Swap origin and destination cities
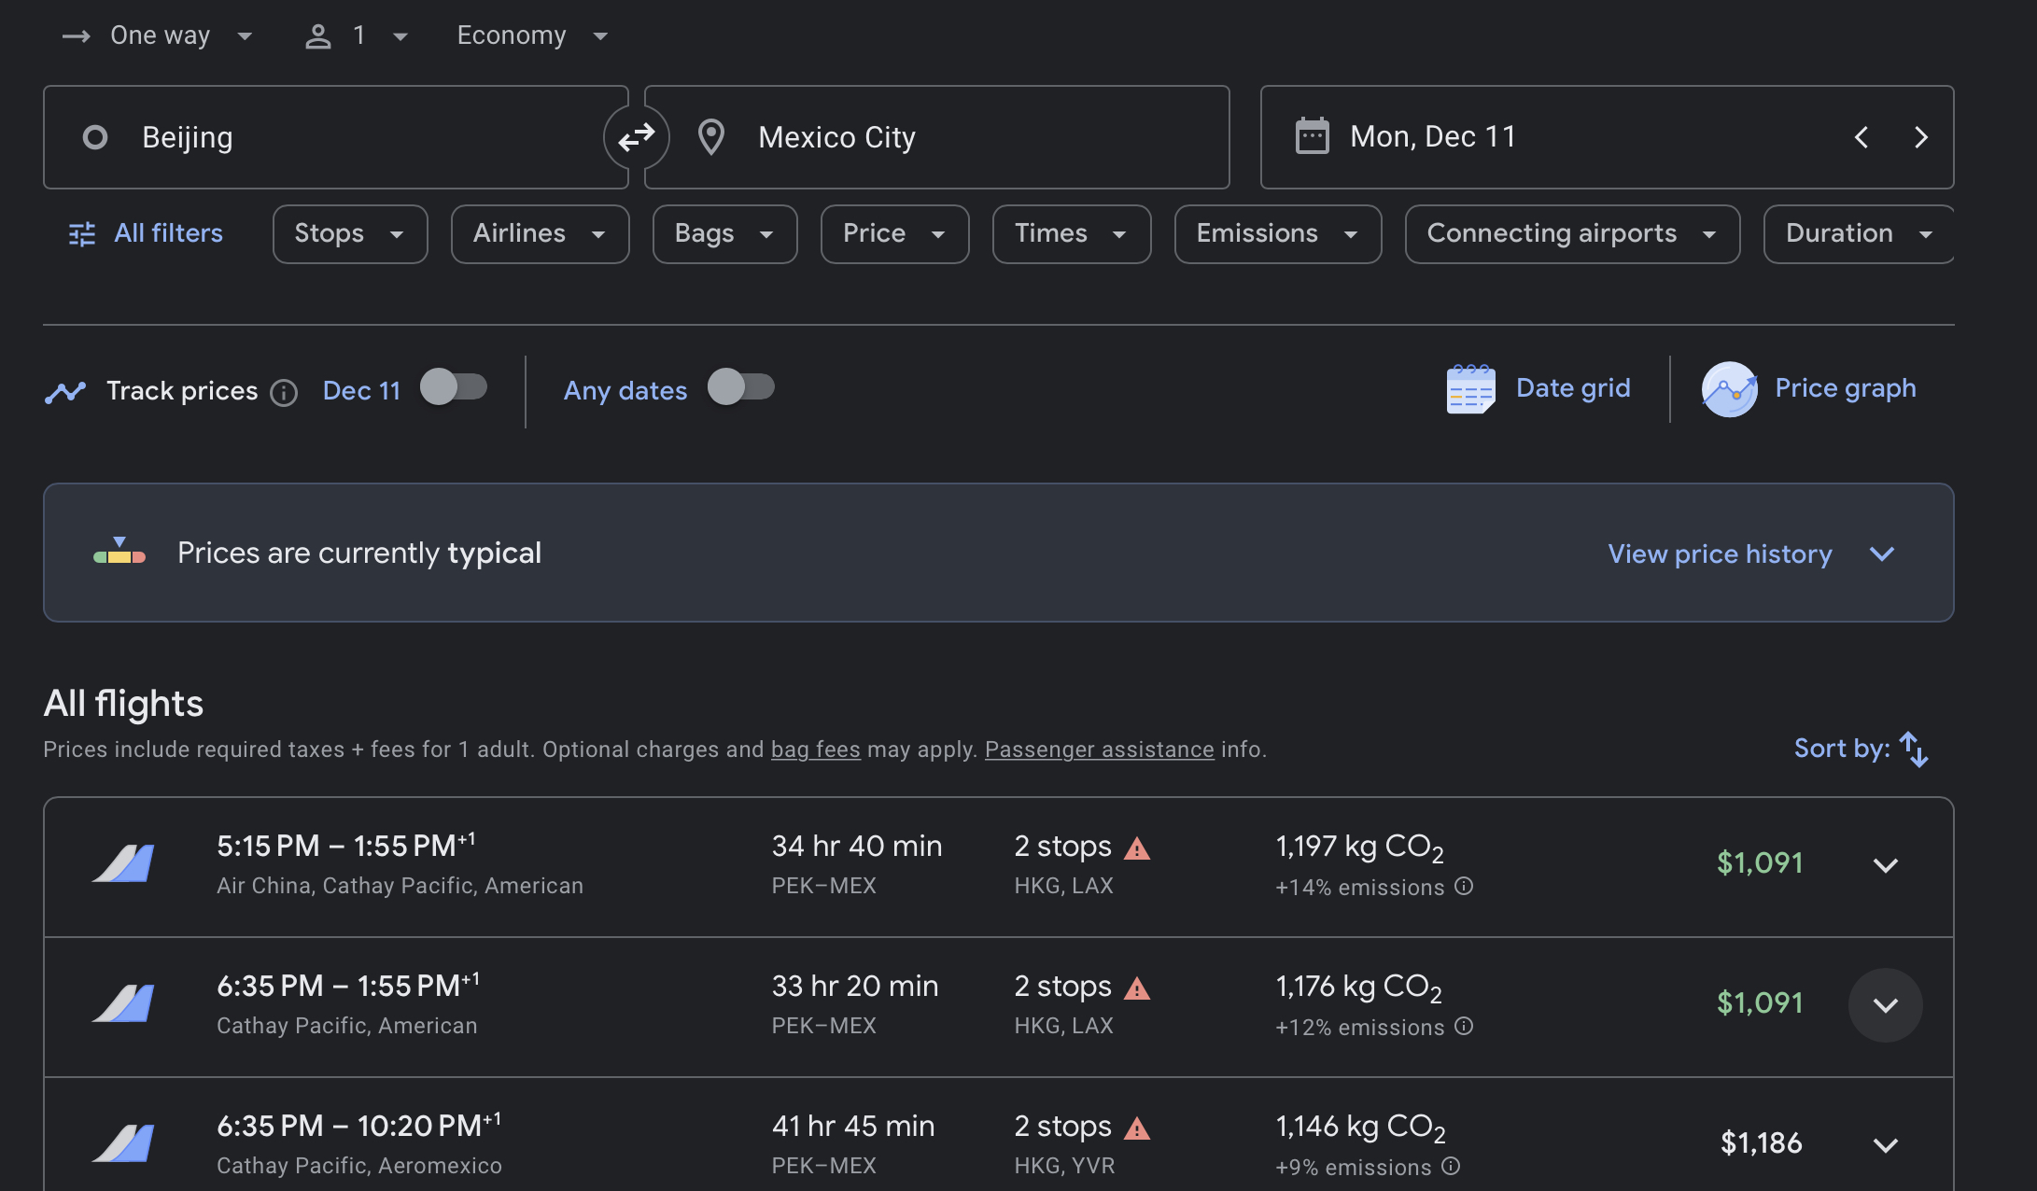Viewport: 2037px width, 1191px height. 637,137
